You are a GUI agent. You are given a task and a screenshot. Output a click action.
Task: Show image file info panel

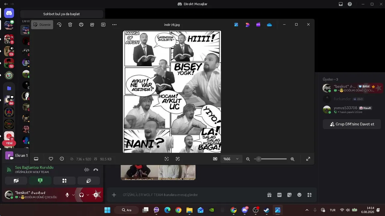pyautogui.click(x=62, y=159)
